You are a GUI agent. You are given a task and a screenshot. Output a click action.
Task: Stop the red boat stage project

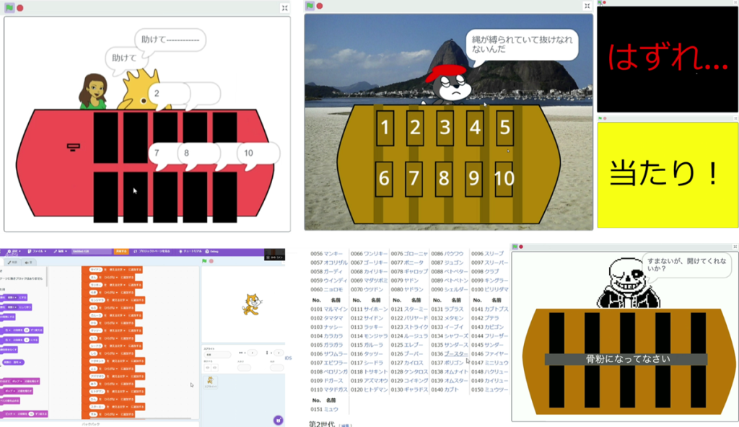coord(20,8)
